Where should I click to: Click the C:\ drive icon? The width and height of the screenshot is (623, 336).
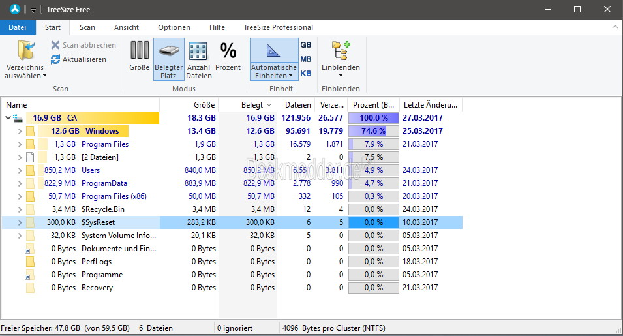pyautogui.click(x=18, y=118)
